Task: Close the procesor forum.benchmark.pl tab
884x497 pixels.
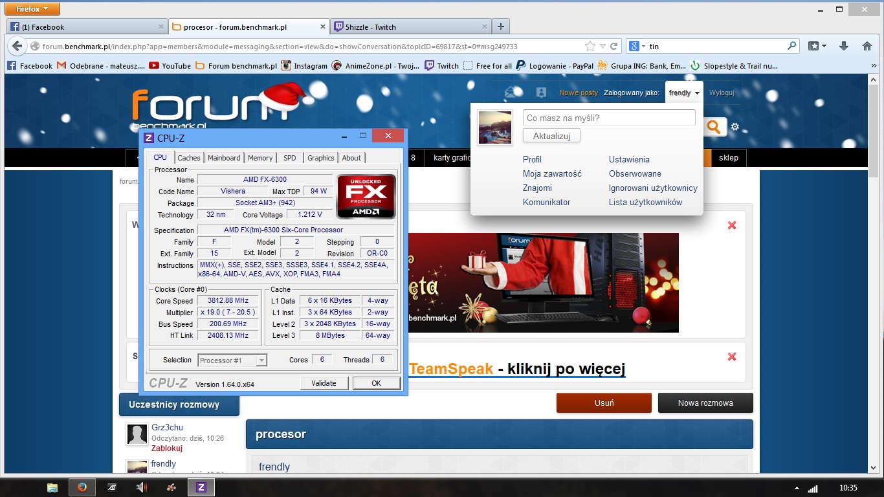Action: point(323,27)
